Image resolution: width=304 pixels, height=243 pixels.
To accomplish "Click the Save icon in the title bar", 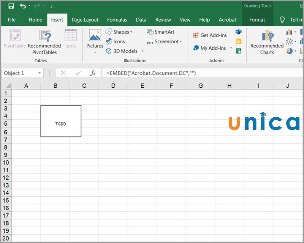I will 11,6.
